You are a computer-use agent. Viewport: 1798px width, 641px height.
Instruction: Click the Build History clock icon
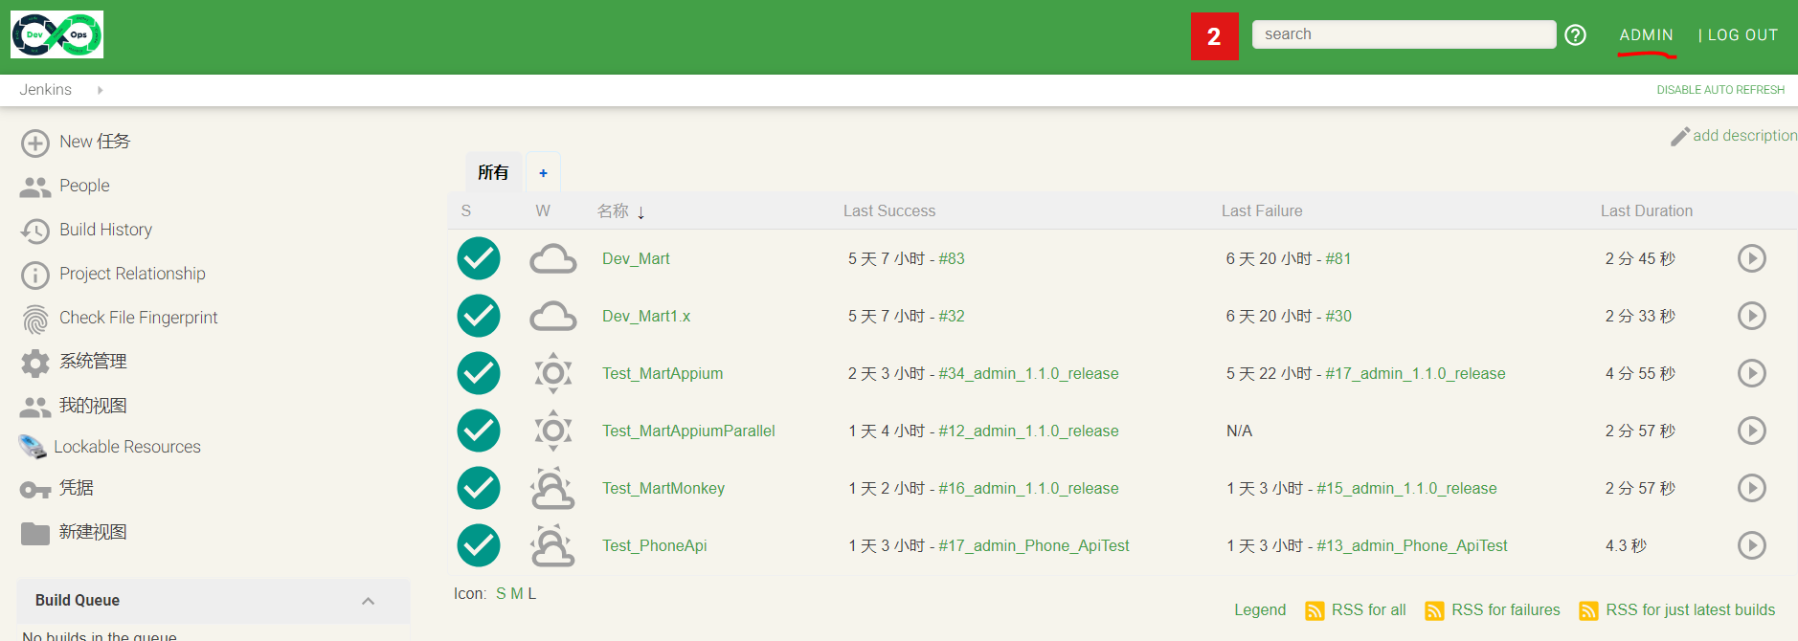pyautogui.click(x=35, y=231)
